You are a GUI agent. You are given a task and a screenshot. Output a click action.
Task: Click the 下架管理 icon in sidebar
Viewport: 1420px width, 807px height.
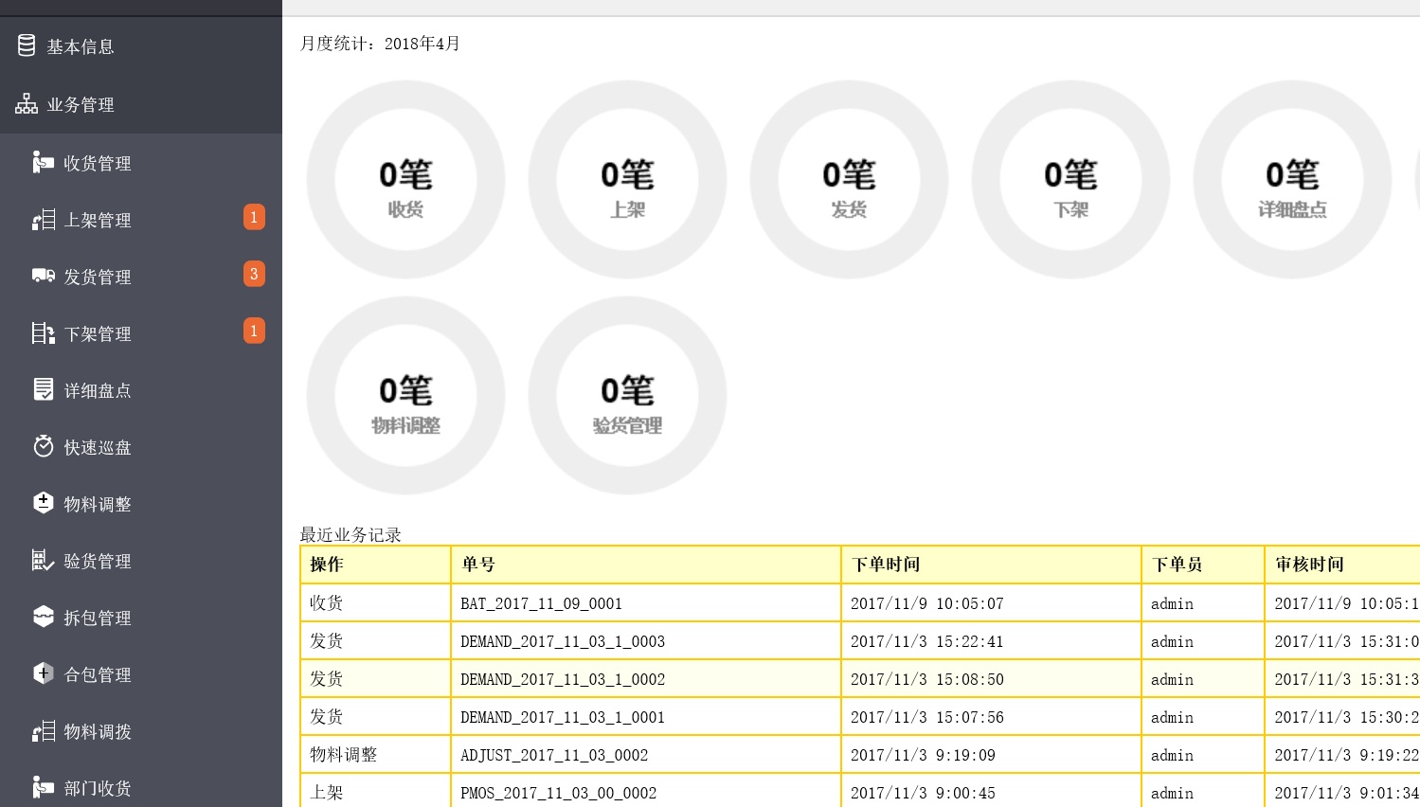[43, 333]
